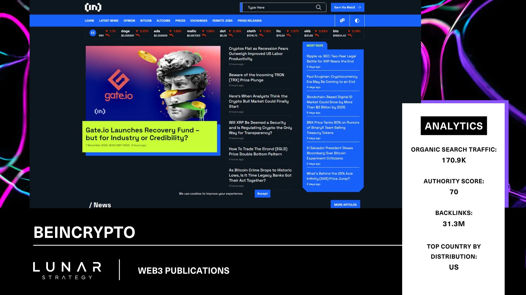Open the Gate.io featured article image

pos(153,83)
